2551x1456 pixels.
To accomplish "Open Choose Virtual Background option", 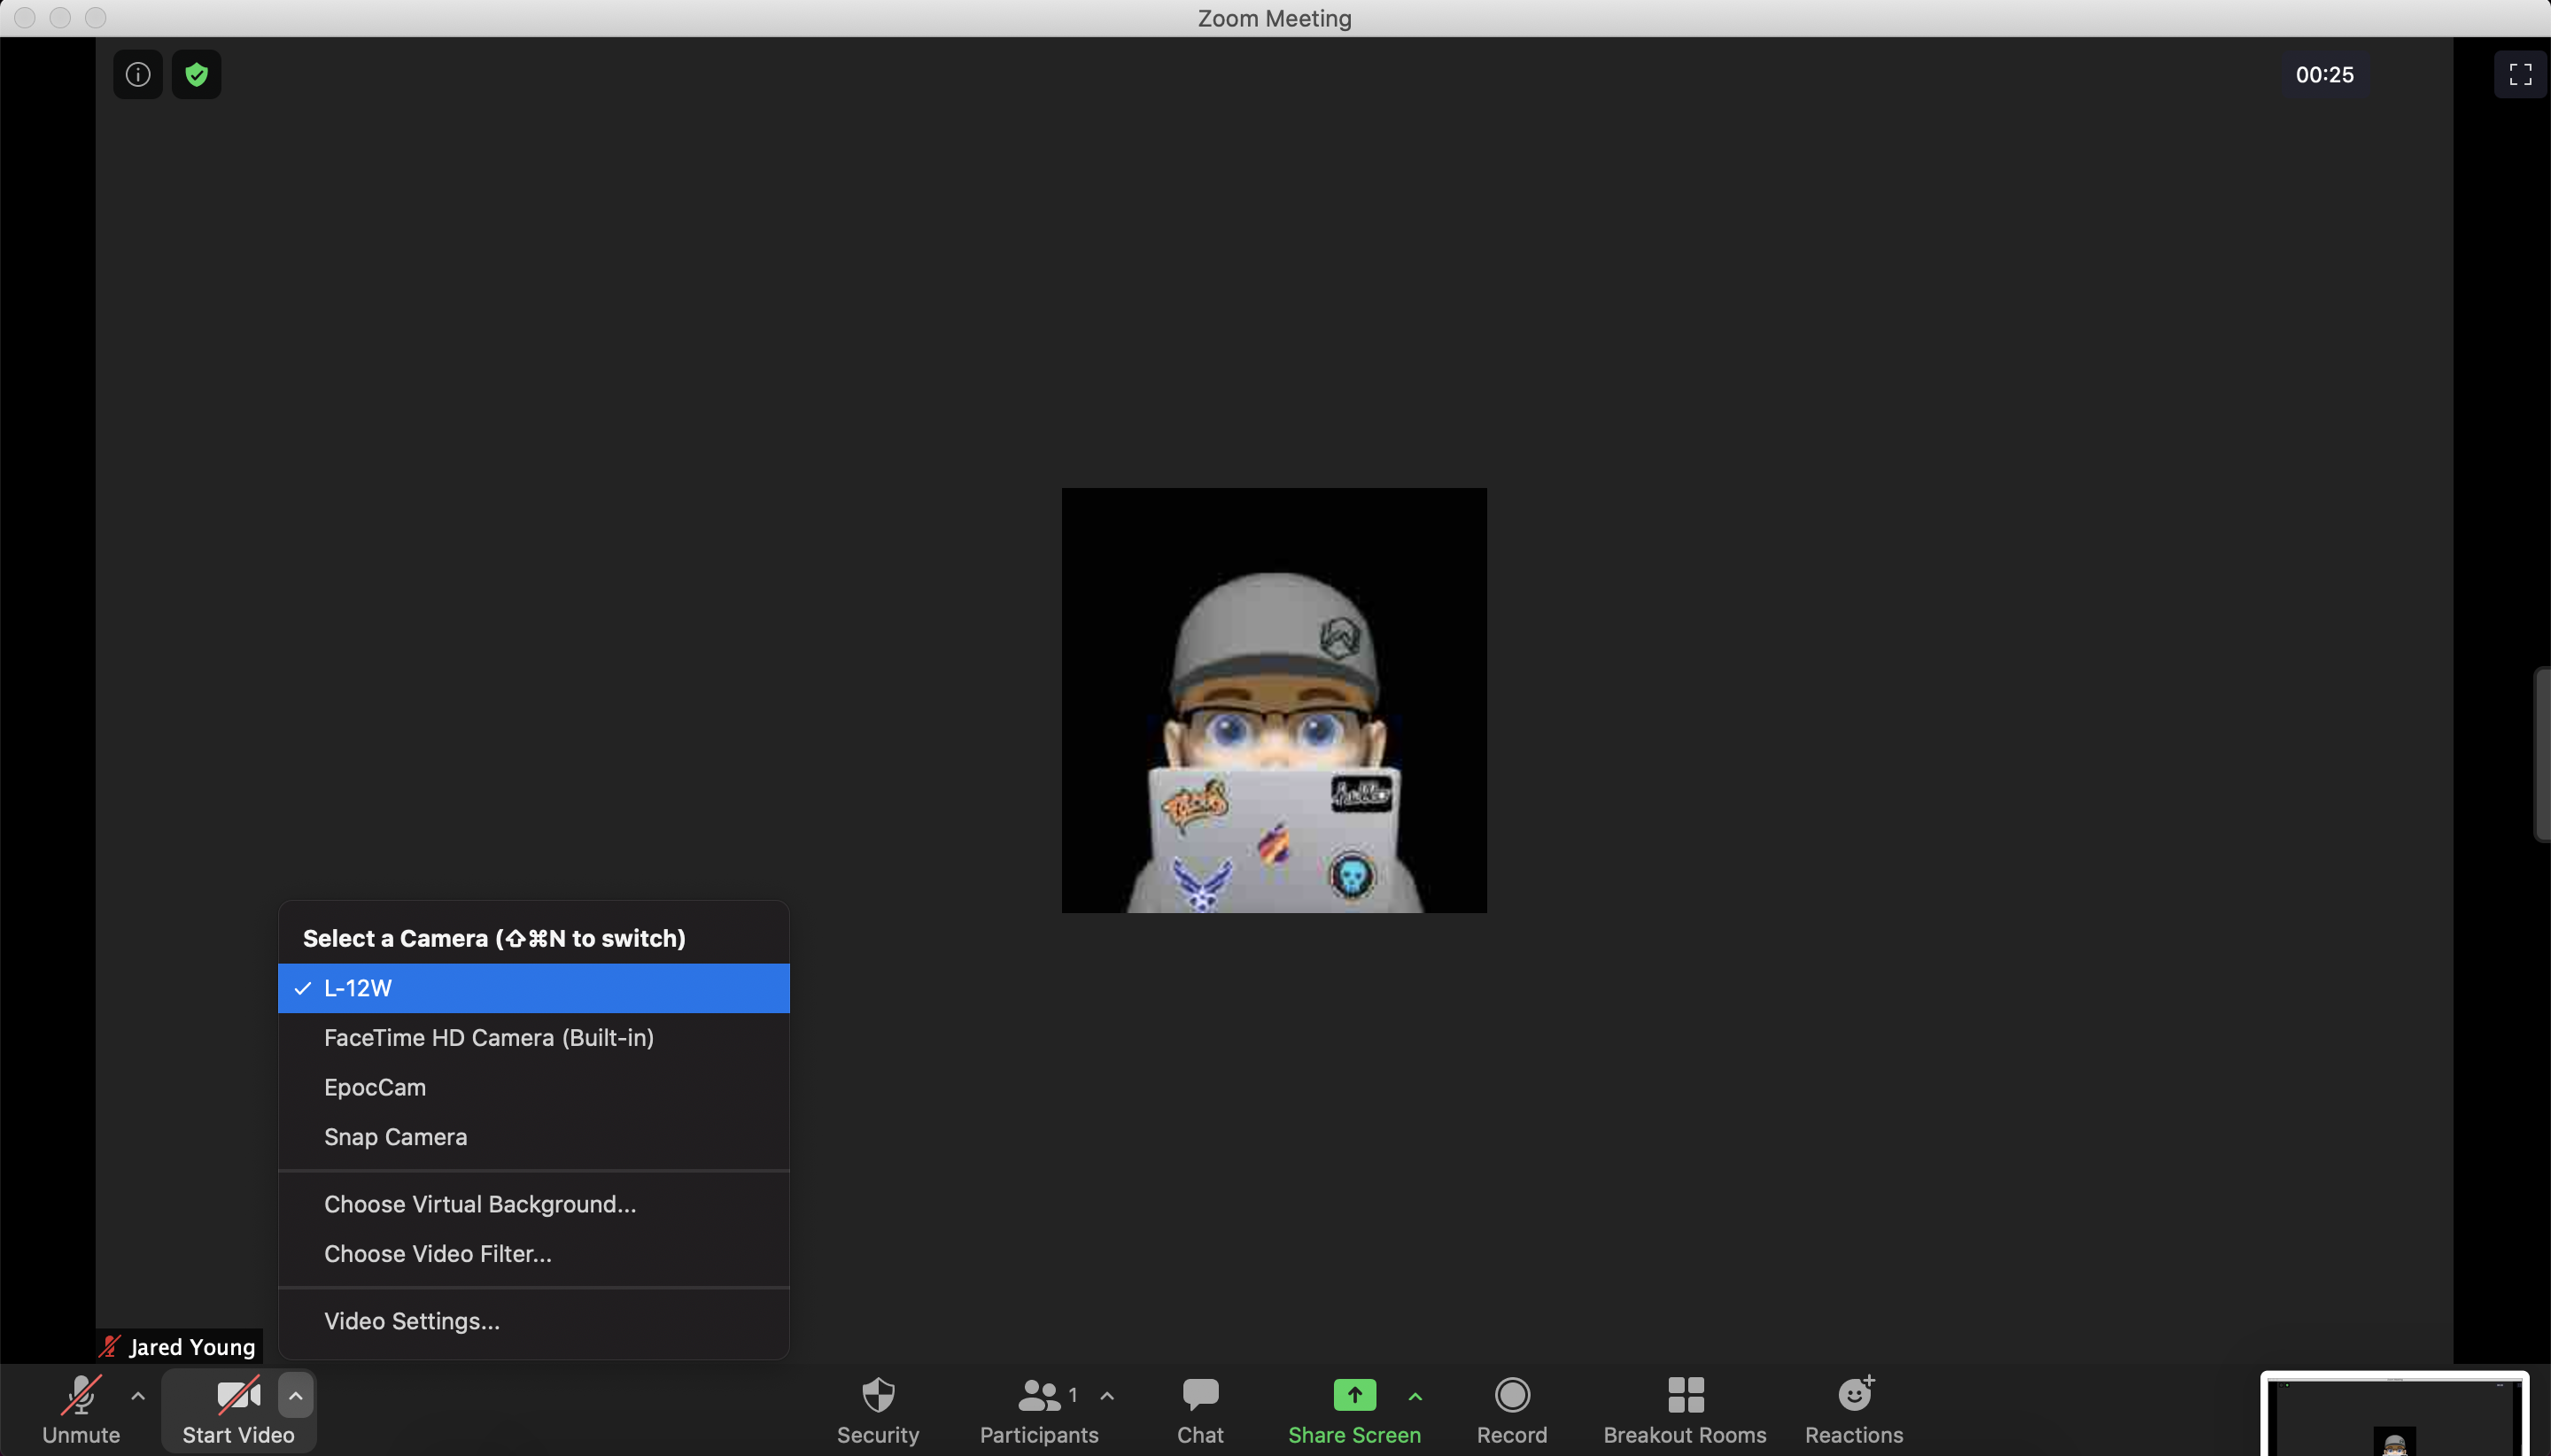I will [478, 1204].
